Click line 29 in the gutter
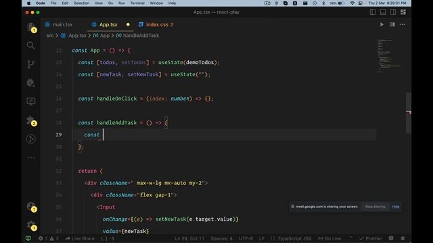This screenshot has width=433, height=243. pos(59,135)
